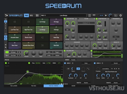Viewport: 127px width, 94px height.
Task: Click the pad Volume knob
Action: click(x=26, y=53)
